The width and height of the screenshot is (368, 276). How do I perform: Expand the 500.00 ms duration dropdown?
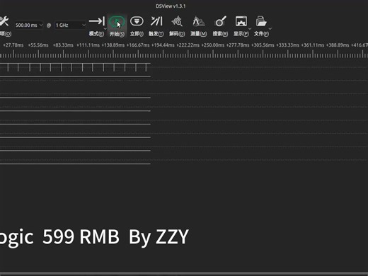pos(41,25)
